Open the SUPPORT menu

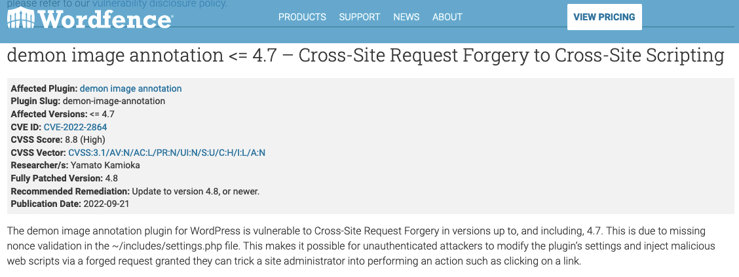(360, 17)
